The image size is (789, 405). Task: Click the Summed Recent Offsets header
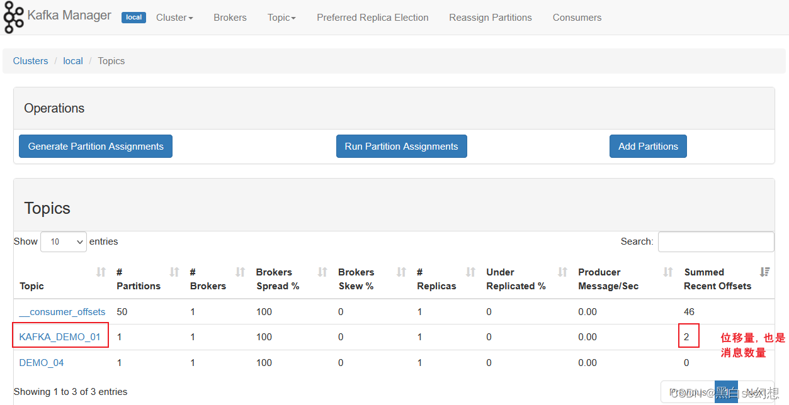click(x=718, y=279)
